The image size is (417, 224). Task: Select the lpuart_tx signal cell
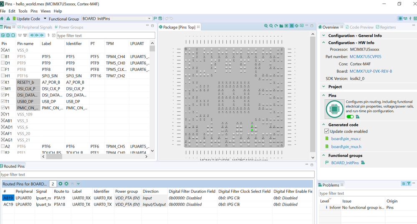click(x=43, y=204)
